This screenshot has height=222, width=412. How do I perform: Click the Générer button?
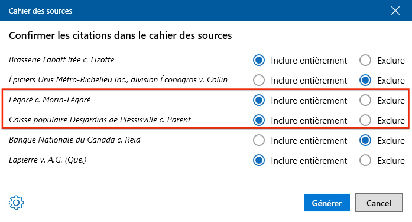(327, 203)
